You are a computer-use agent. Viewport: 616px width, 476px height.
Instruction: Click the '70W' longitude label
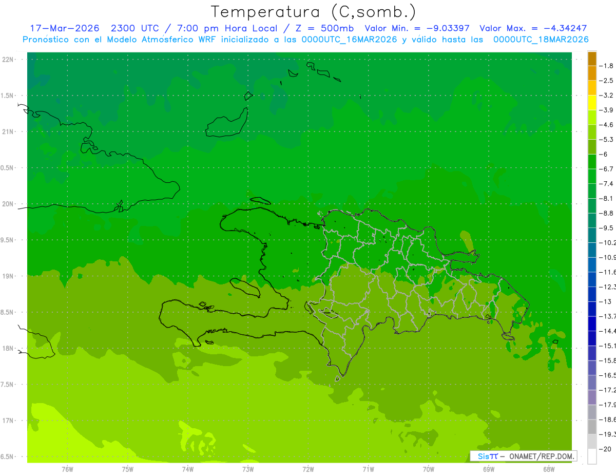pos(429,469)
